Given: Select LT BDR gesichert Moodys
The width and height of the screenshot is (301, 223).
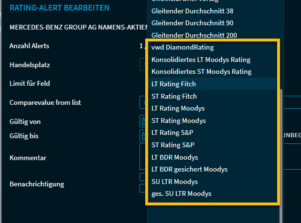Looking at the screenshot, I should [189, 169].
